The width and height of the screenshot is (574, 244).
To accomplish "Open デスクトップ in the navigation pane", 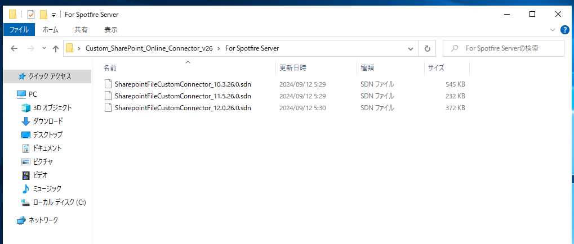I will click(47, 134).
